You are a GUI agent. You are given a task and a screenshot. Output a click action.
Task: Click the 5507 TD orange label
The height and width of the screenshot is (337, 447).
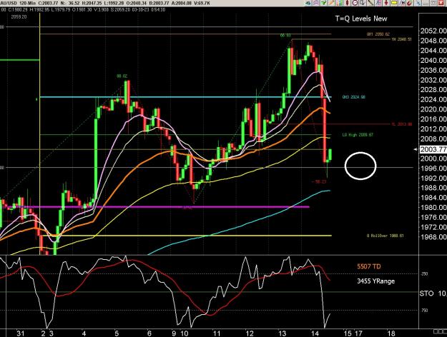click(369, 266)
